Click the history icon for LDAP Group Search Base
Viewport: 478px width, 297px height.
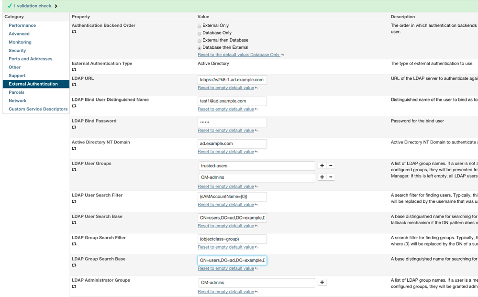[73, 265]
